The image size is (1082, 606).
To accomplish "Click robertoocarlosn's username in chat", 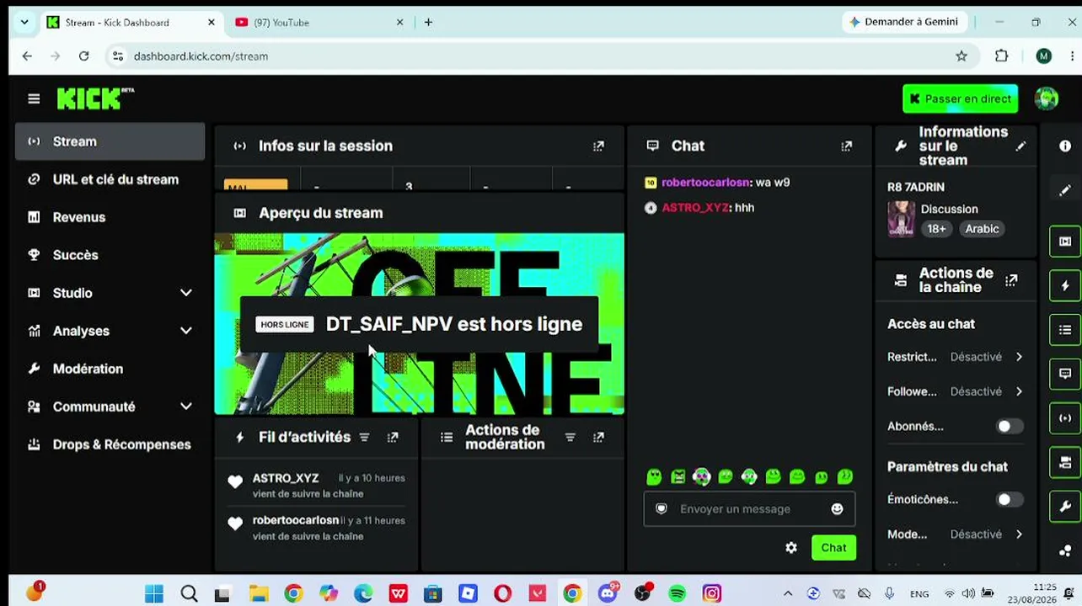I will (x=705, y=183).
